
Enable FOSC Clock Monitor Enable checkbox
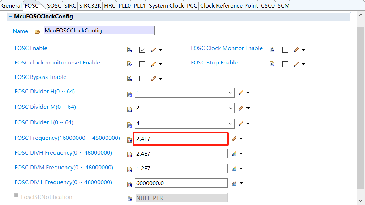[285, 50]
